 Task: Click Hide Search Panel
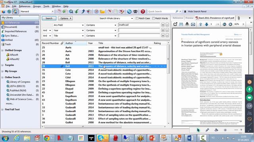[x=195, y=11]
